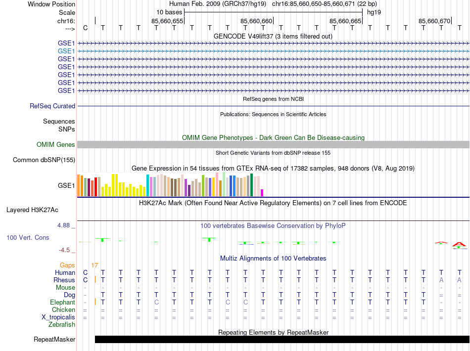Screen dimensions: 470x351
Task: Click the X_tropicalis alignment label
Action: coord(58,317)
